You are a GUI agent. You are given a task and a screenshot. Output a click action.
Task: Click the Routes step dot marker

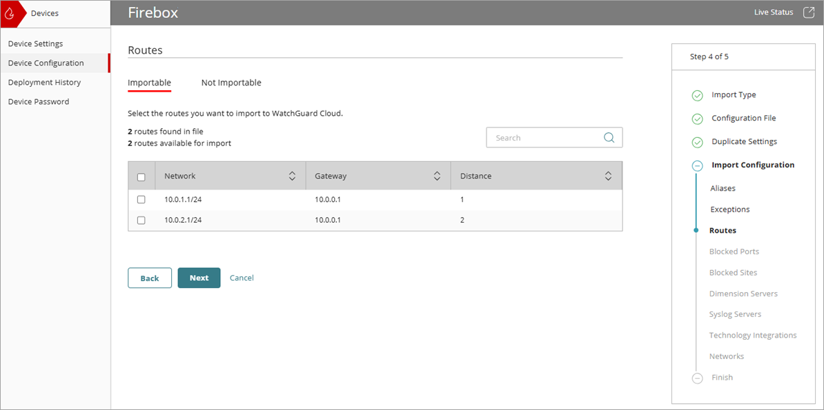point(696,230)
